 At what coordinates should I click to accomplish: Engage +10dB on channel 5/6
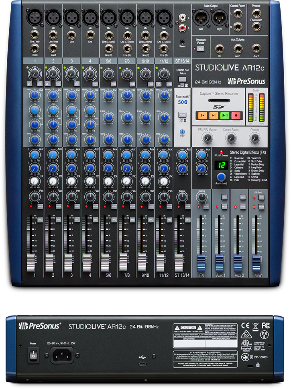pyautogui.click(x=114, y=83)
